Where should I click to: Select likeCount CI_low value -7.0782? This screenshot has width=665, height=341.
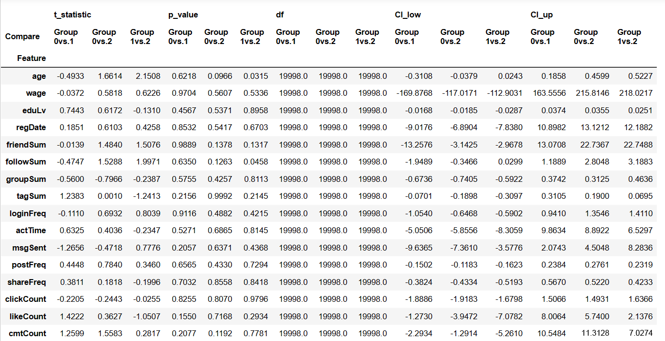pyautogui.click(x=509, y=316)
